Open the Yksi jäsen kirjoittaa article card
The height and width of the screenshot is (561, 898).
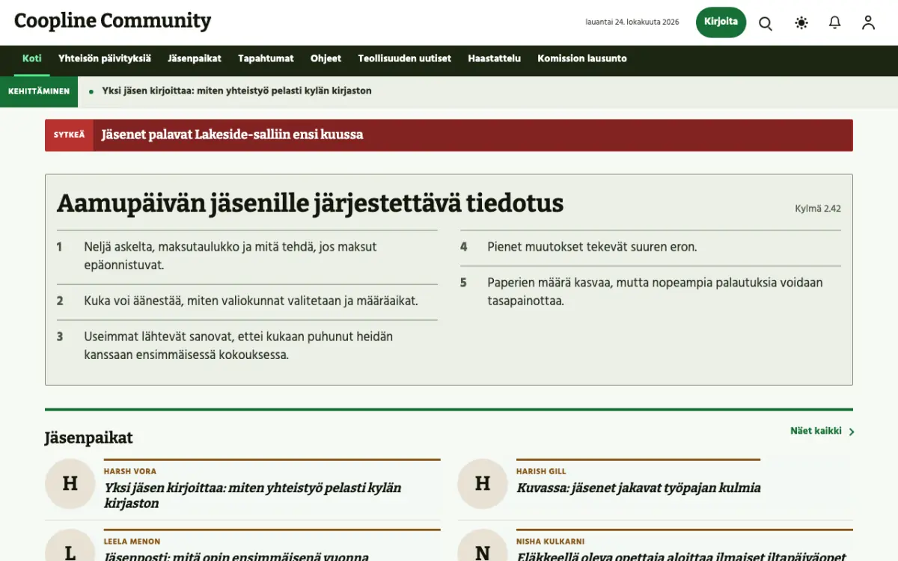pos(253,495)
